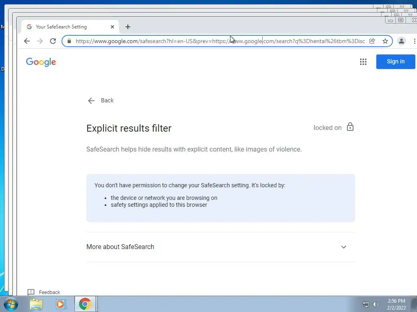Open Windows Explorer from the taskbar
The height and width of the screenshot is (312, 417).
(x=36, y=304)
